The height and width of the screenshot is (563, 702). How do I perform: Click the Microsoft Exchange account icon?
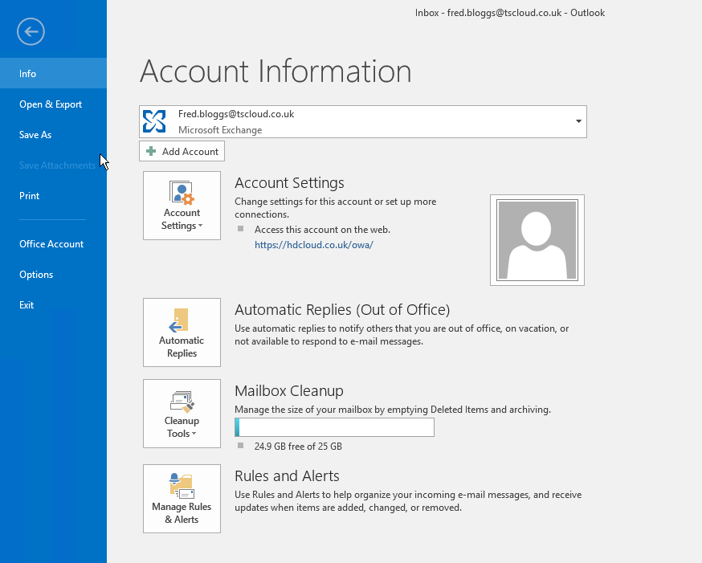click(x=154, y=122)
